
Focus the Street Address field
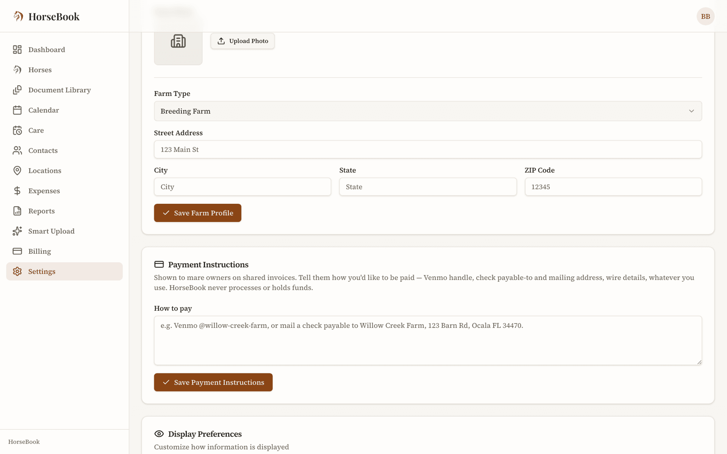pyautogui.click(x=428, y=149)
